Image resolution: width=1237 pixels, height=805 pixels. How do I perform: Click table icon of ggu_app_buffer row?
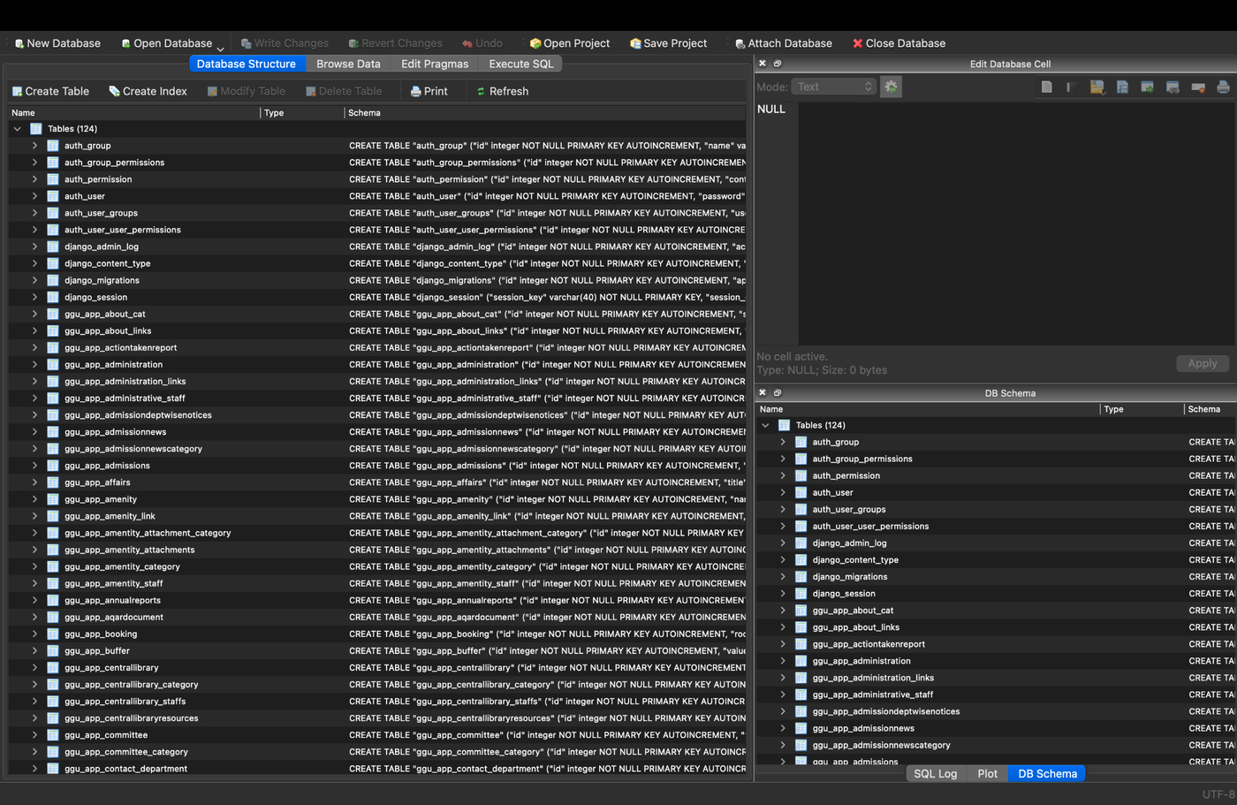coord(53,650)
